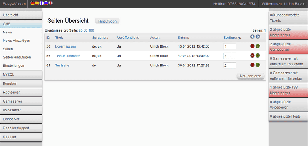Click Wilkommen: Ulrich Block in header
This screenshot has height=146, width=308.
click(x=283, y=4)
